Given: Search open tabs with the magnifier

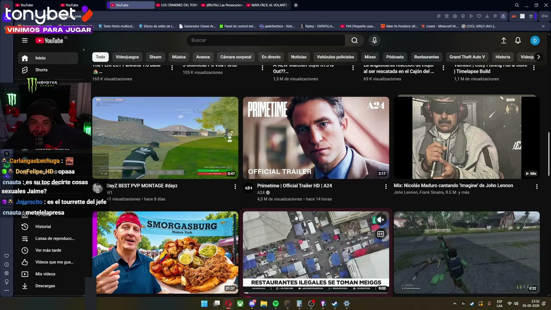Looking at the screenshot, I should 517,5.
